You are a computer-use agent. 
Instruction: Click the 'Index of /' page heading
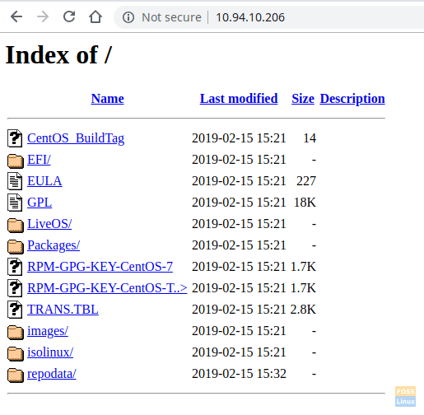pyautogui.click(x=58, y=55)
